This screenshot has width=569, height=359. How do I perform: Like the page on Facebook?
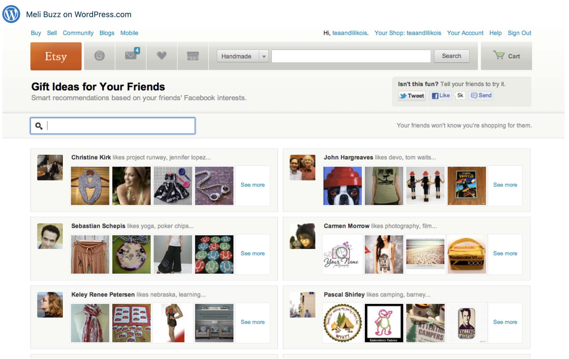(x=441, y=96)
